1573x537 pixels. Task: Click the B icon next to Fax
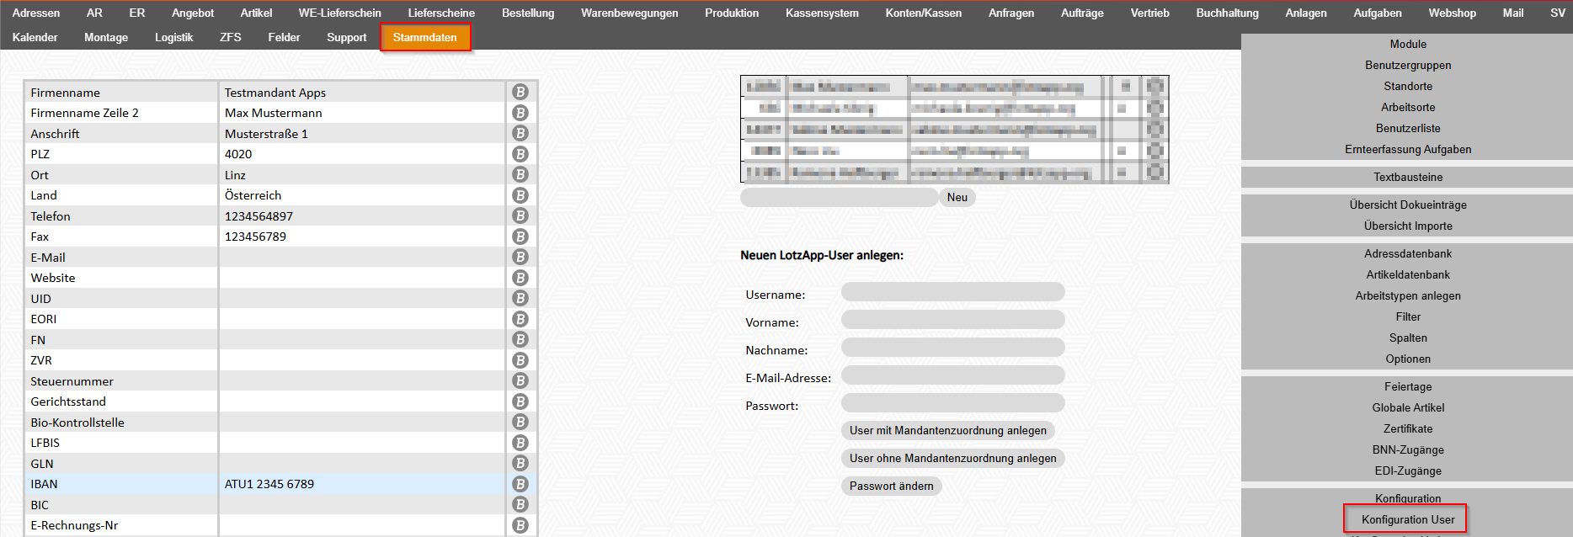click(520, 237)
